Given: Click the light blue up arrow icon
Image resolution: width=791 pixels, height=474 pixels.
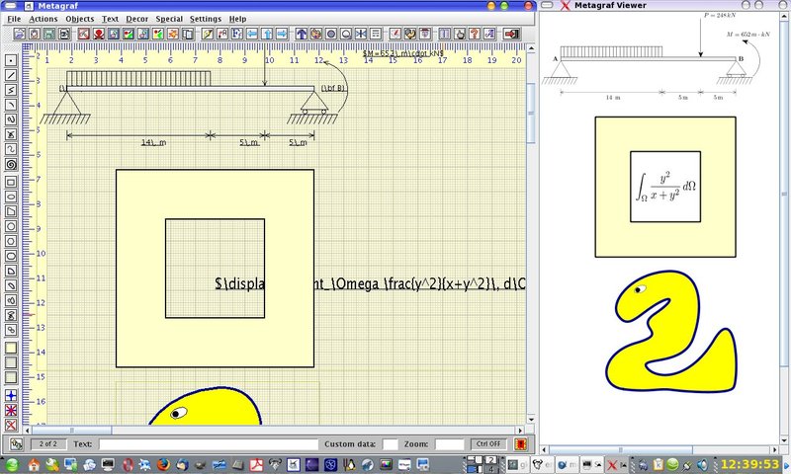Looking at the screenshot, I should pyautogui.click(x=267, y=34).
